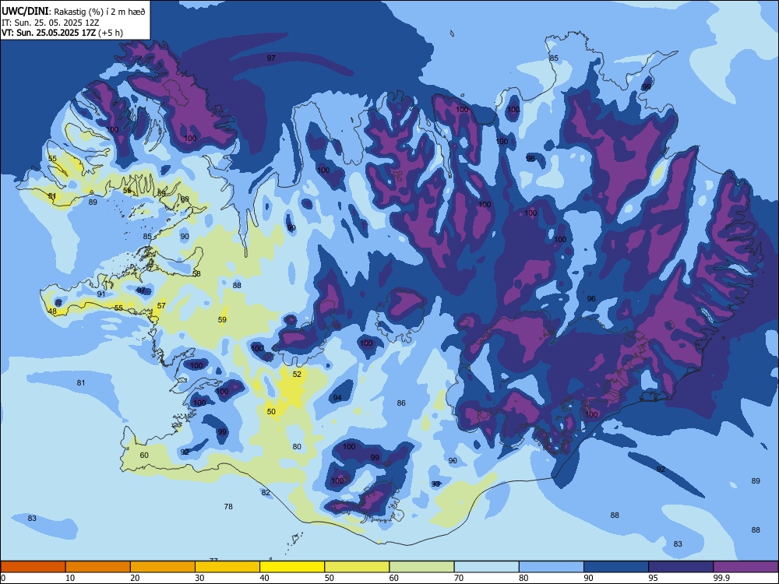This screenshot has height=584, width=779.
Task: Select the bright yellow 40–50 legend swatch
Action: click(292, 567)
